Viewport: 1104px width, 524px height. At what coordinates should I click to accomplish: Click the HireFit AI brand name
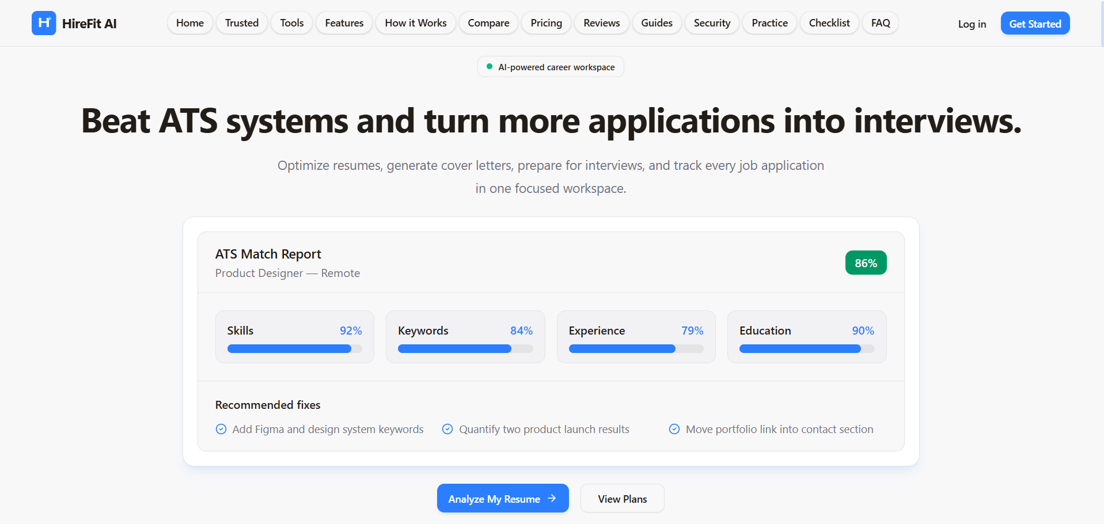(89, 24)
